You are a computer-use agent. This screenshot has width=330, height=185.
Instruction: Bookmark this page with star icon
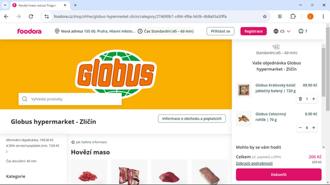click(265, 16)
